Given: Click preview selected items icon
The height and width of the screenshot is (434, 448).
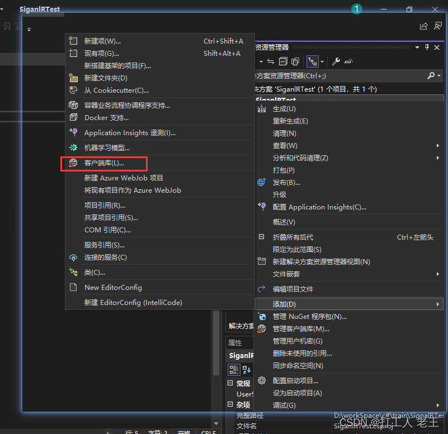Looking at the screenshot, I should 348,61.
